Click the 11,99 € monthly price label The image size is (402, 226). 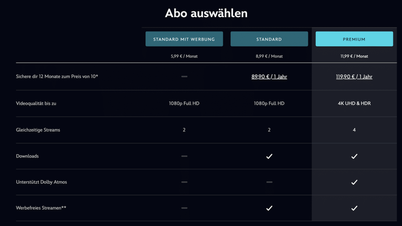click(354, 56)
